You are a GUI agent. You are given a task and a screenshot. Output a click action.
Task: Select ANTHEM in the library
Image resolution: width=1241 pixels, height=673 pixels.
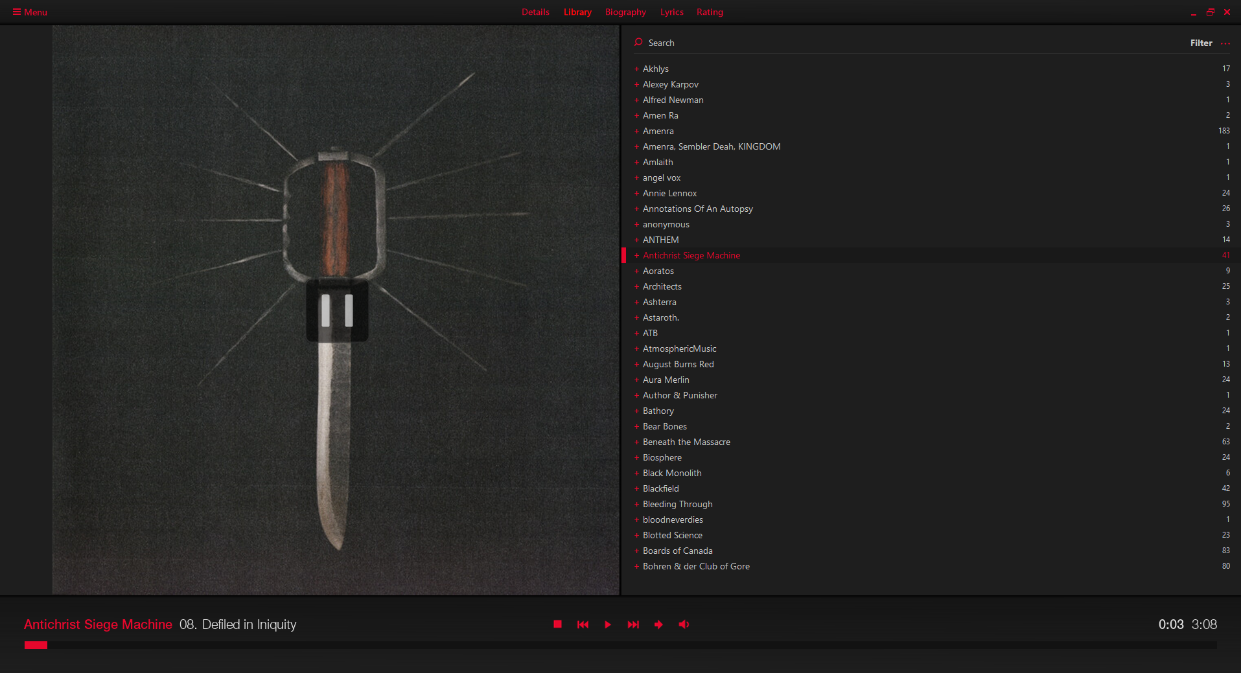660,240
